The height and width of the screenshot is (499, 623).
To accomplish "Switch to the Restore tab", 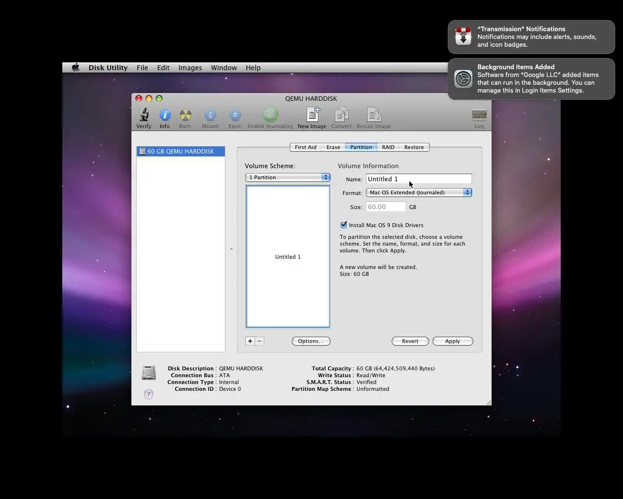I will click(x=414, y=147).
